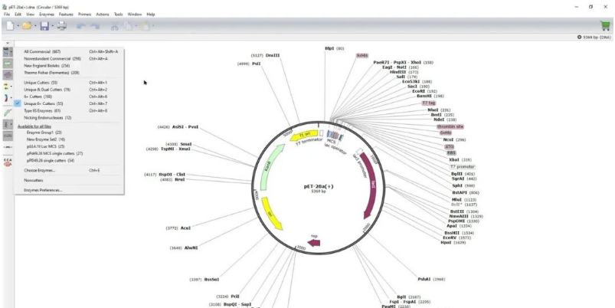The width and height of the screenshot is (615, 308).
Task: Open dropdown arrow beside Open folder icon
Action: [x=35, y=27]
